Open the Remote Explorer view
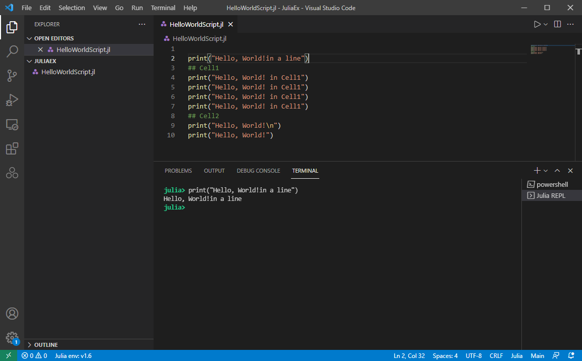The height and width of the screenshot is (361, 582). pos(12,124)
